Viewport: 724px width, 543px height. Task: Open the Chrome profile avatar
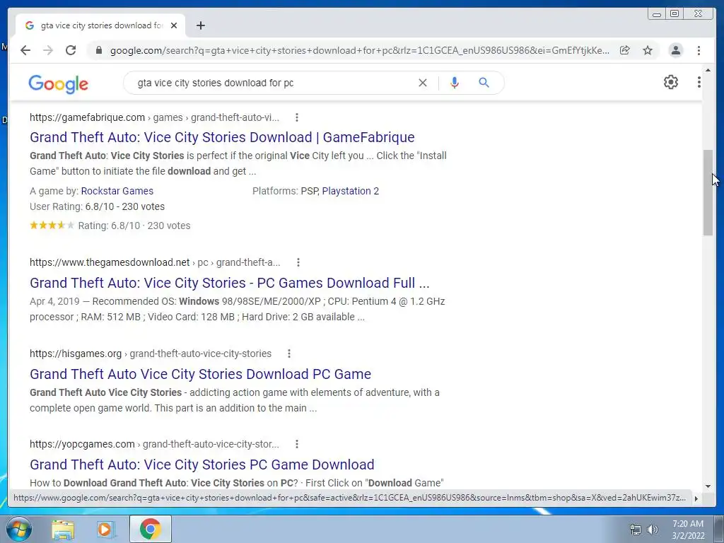pyautogui.click(x=675, y=50)
